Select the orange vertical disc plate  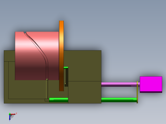62,56
